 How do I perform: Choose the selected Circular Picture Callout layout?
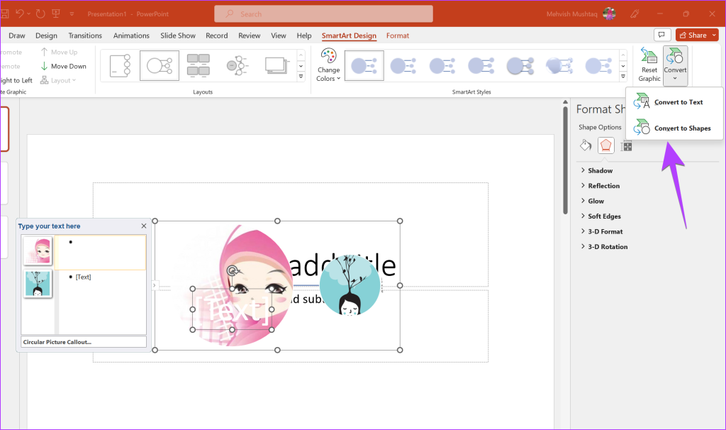click(x=160, y=65)
